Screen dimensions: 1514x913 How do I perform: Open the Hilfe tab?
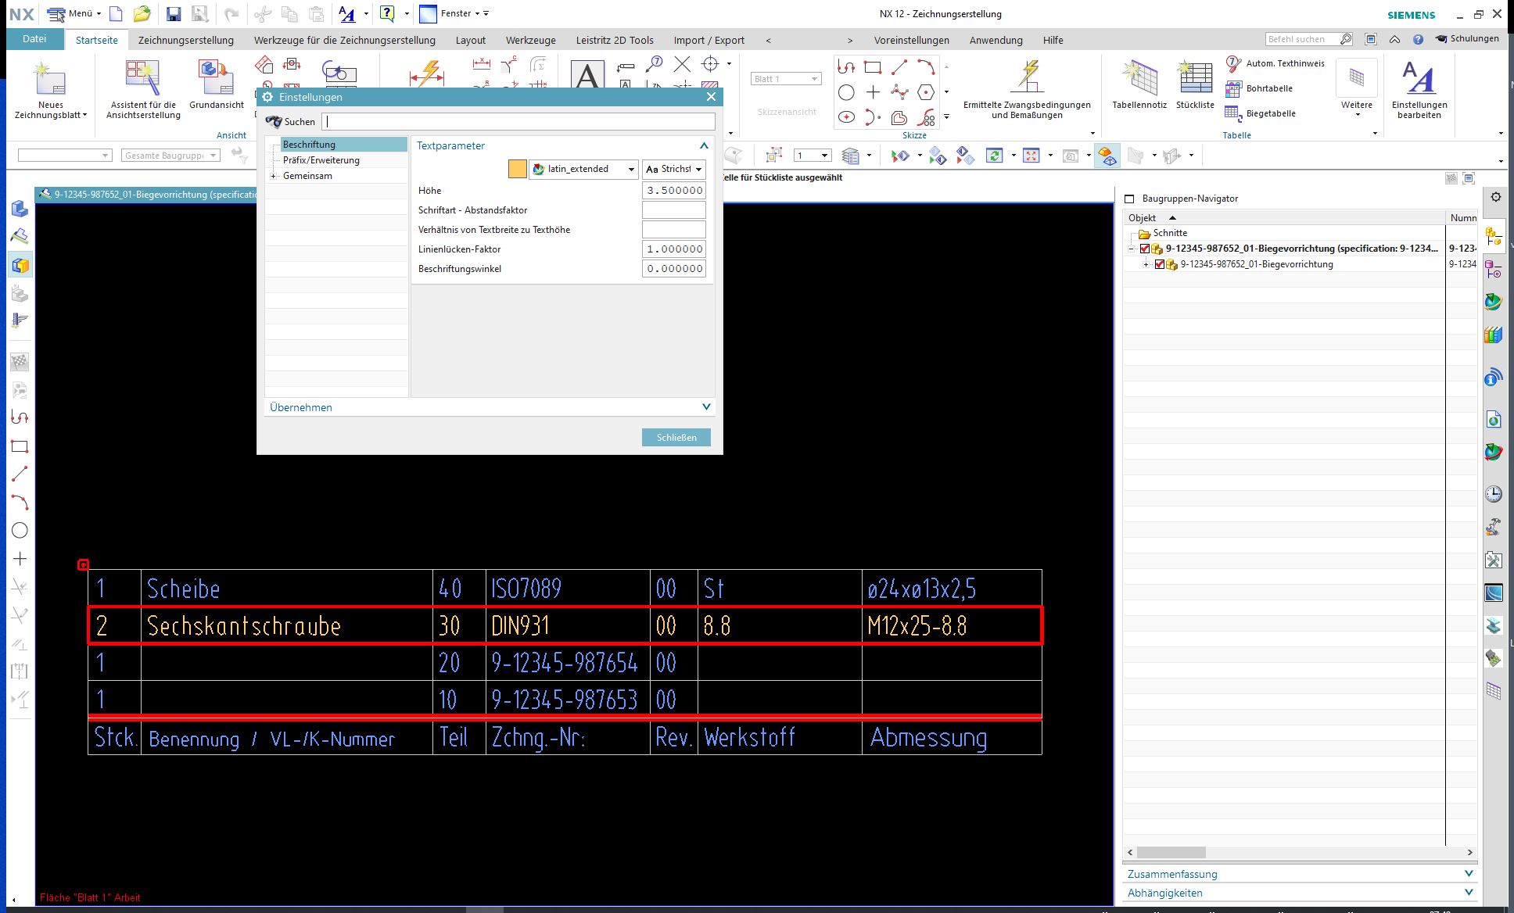(x=1053, y=40)
